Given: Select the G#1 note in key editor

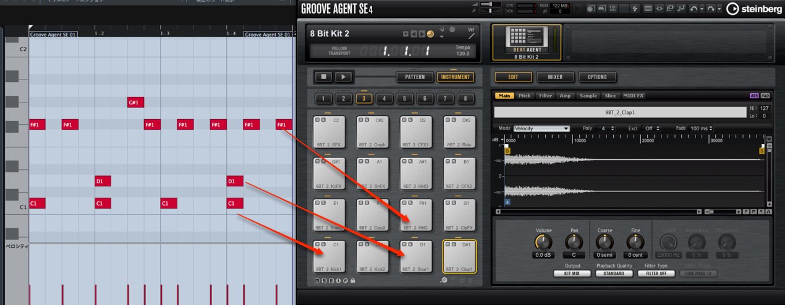Looking at the screenshot, I should [x=136, y=102].
